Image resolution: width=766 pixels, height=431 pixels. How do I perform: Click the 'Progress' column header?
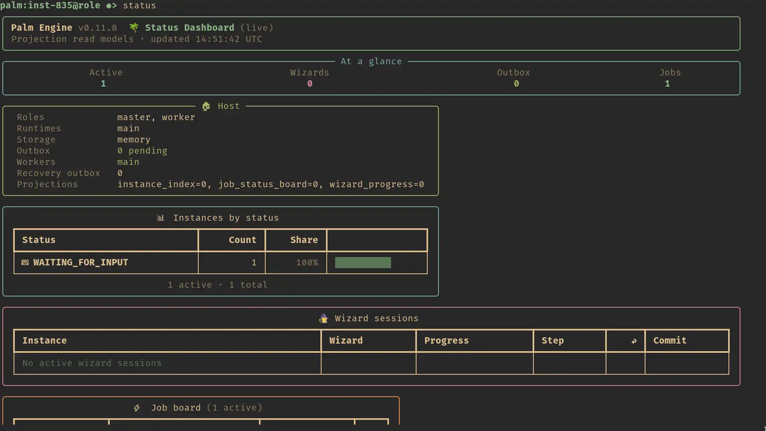click(x=447, y=341)
